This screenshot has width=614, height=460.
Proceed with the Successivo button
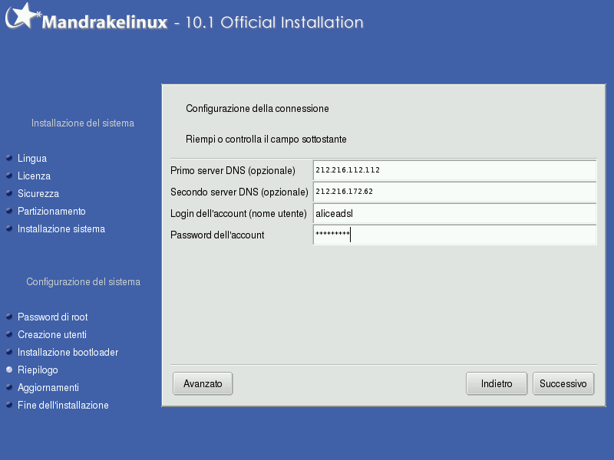coord(563,384)
